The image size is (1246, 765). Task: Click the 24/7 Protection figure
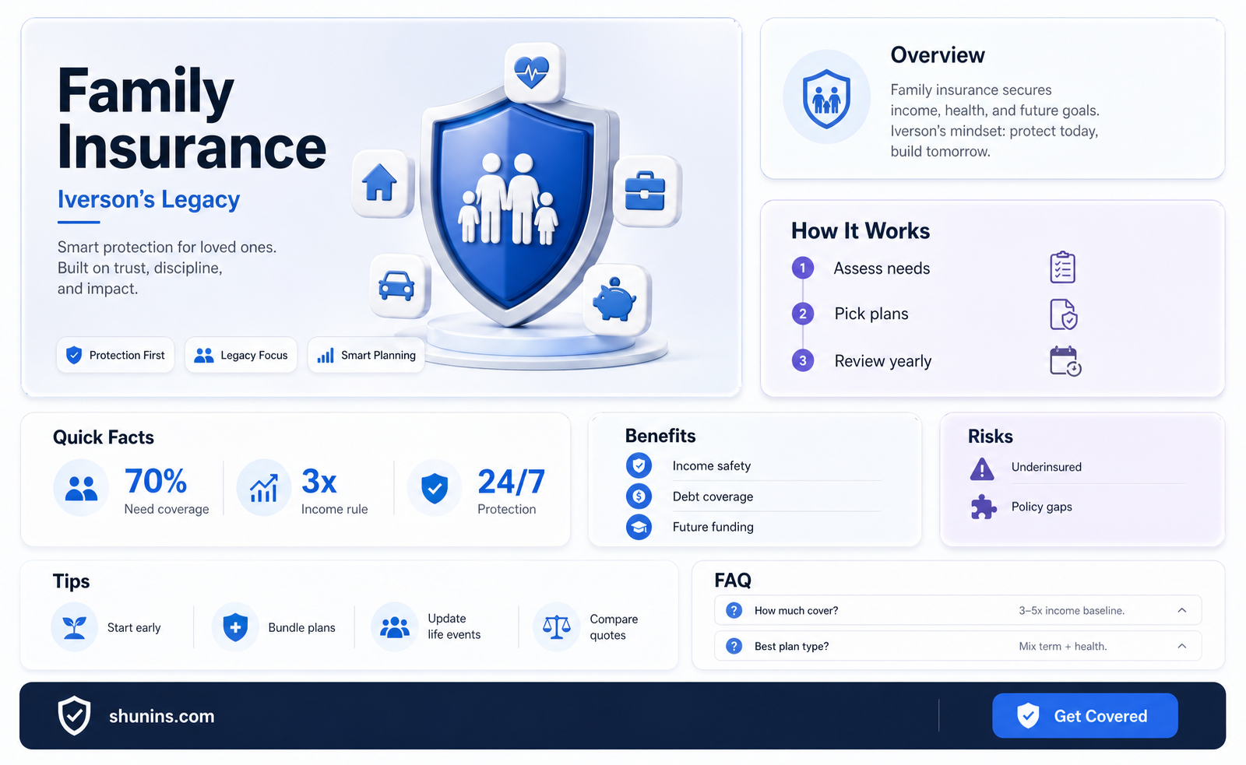point(511,490)
